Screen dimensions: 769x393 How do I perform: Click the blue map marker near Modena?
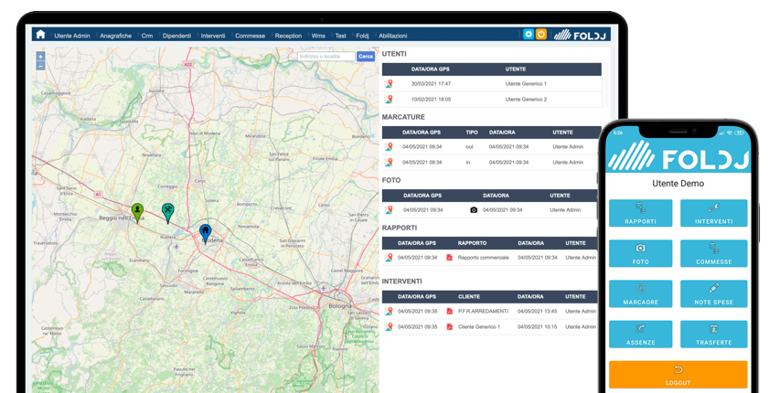tap(206, 232)
